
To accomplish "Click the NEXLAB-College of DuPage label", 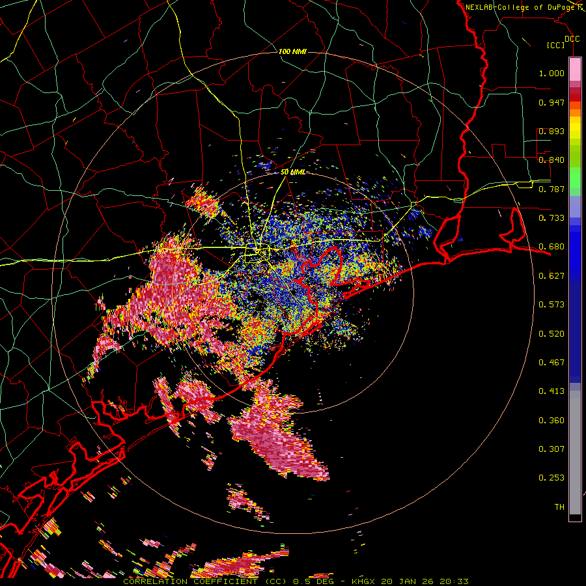I will pyautogui.click(x=521, y=7).
